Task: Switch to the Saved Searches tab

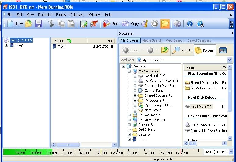Action: point(199,40)
